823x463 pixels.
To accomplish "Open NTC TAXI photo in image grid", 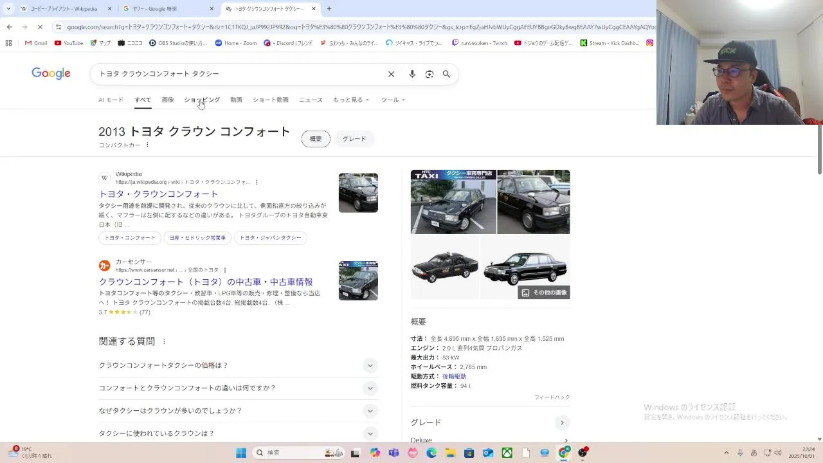I will [x=453, y=202].
